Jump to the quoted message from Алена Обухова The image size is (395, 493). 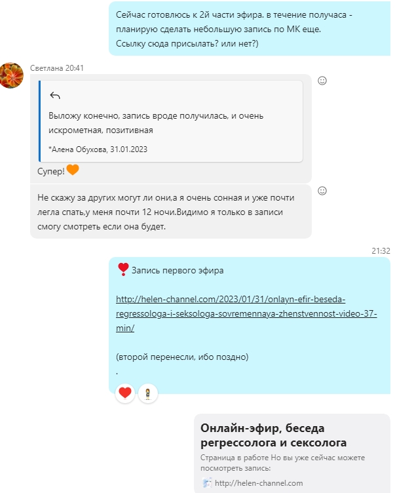170,121
